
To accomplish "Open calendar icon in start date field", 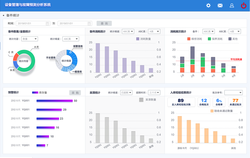I will (x=47, y=23).
